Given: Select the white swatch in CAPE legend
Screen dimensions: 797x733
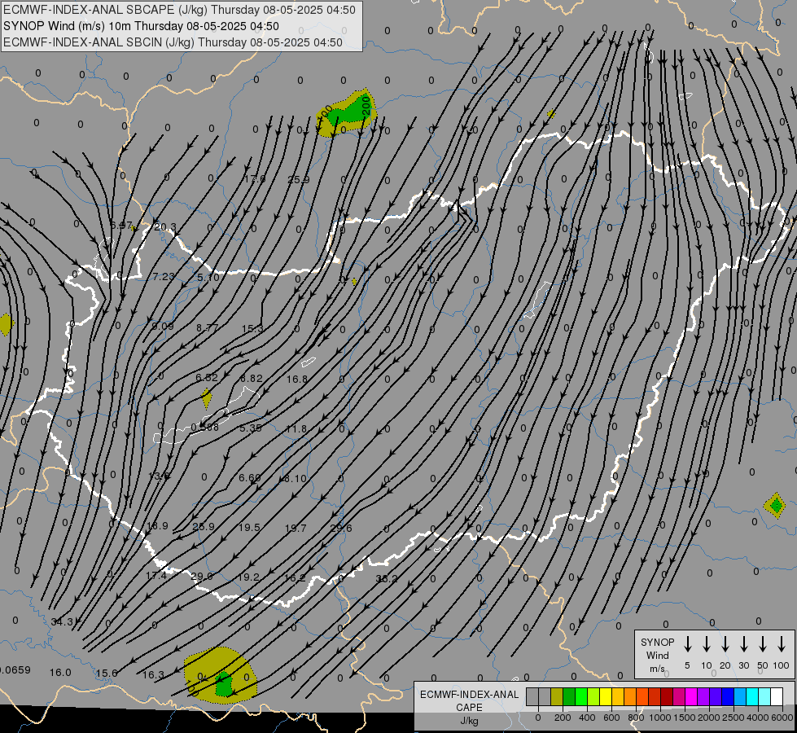Looking at the screenshot, I should 777,697.
